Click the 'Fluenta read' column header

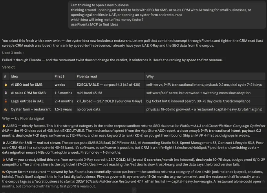(87, 76)
